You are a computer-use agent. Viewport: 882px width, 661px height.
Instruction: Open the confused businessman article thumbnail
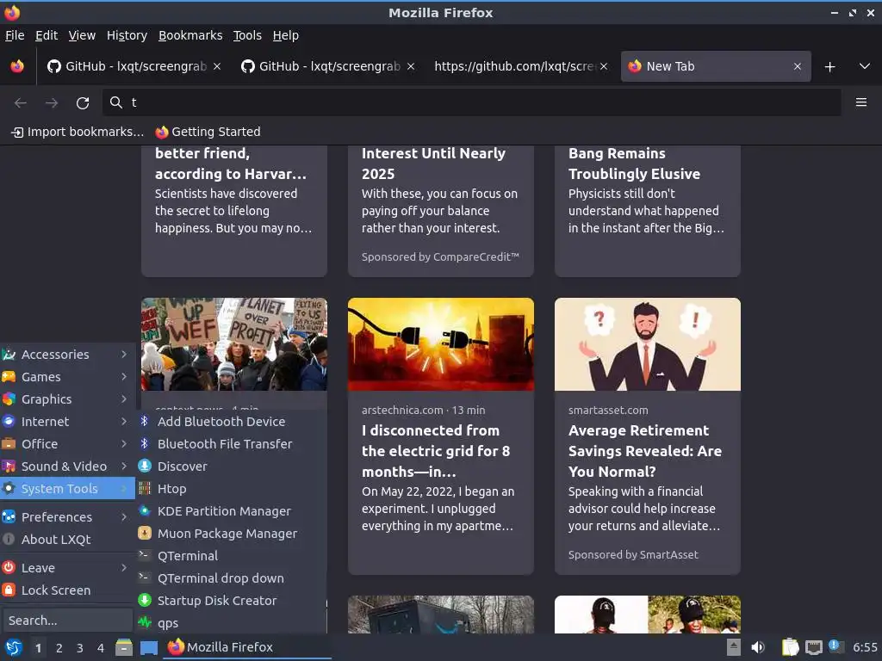[648, 344]
